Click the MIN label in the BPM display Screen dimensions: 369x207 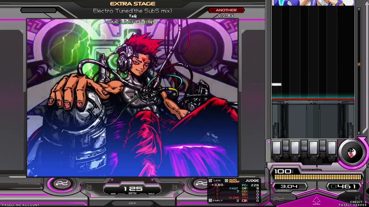(x=113, y=194)
